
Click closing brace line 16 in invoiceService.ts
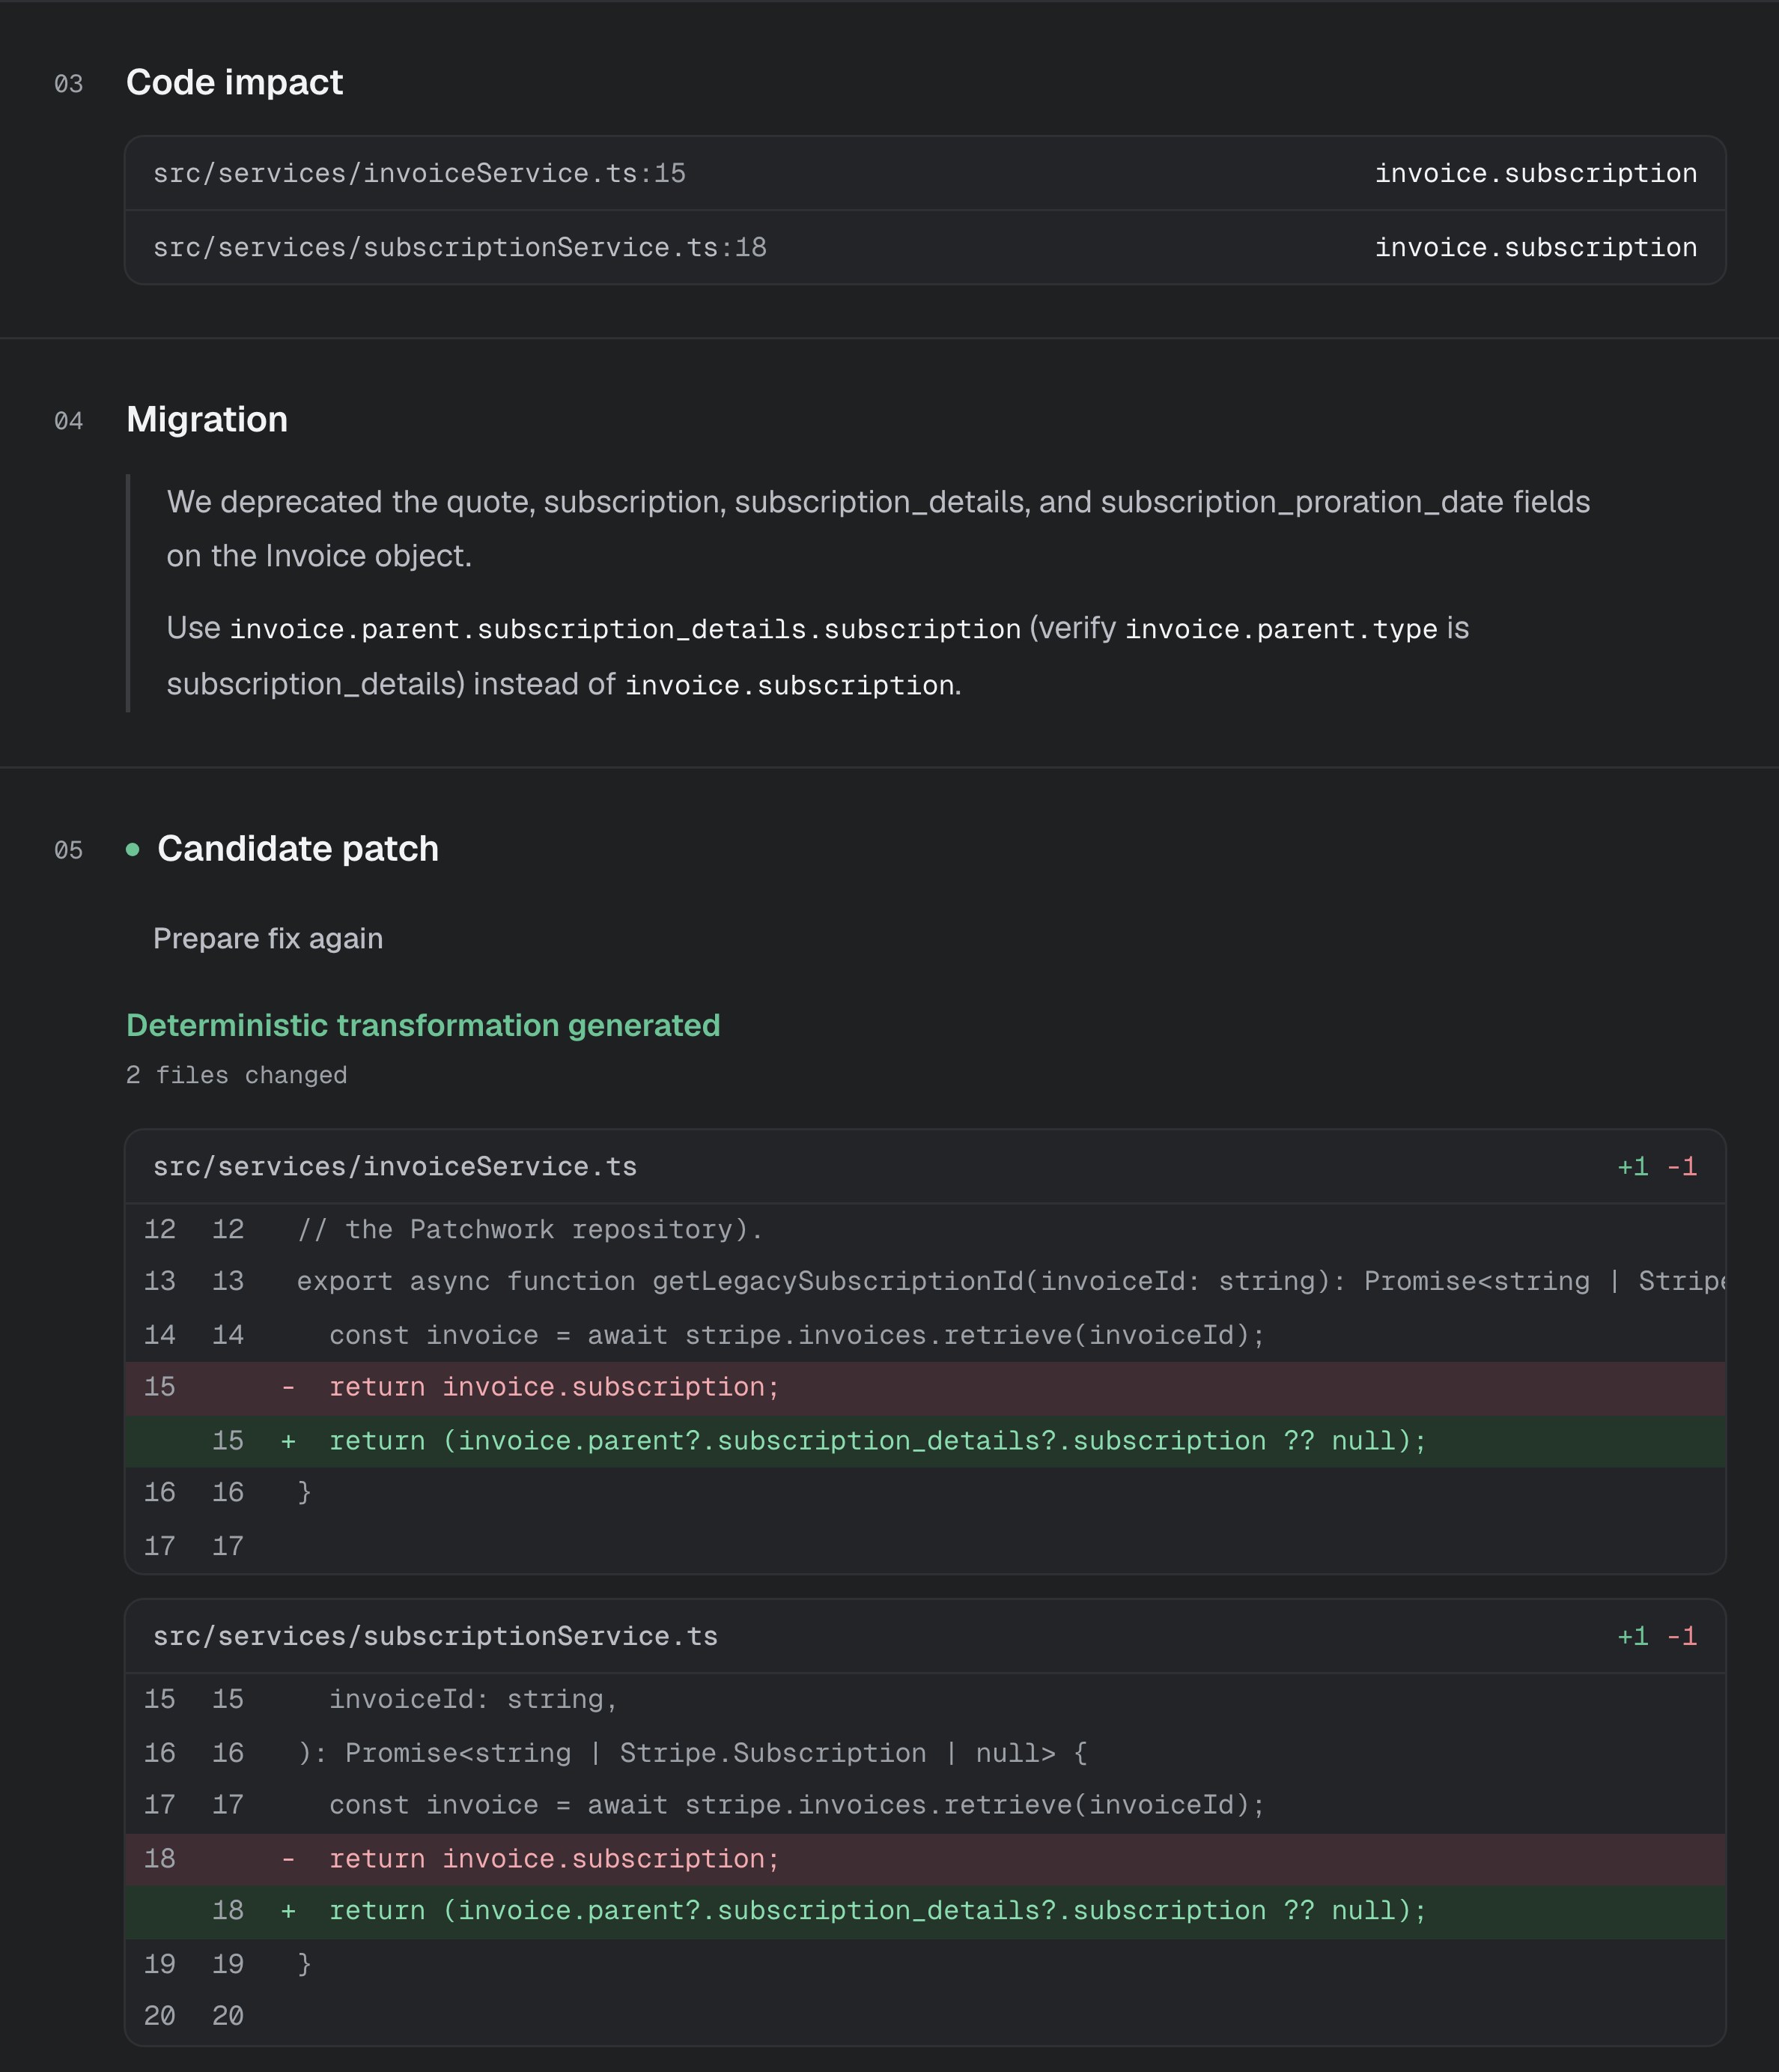[925, 1492]
